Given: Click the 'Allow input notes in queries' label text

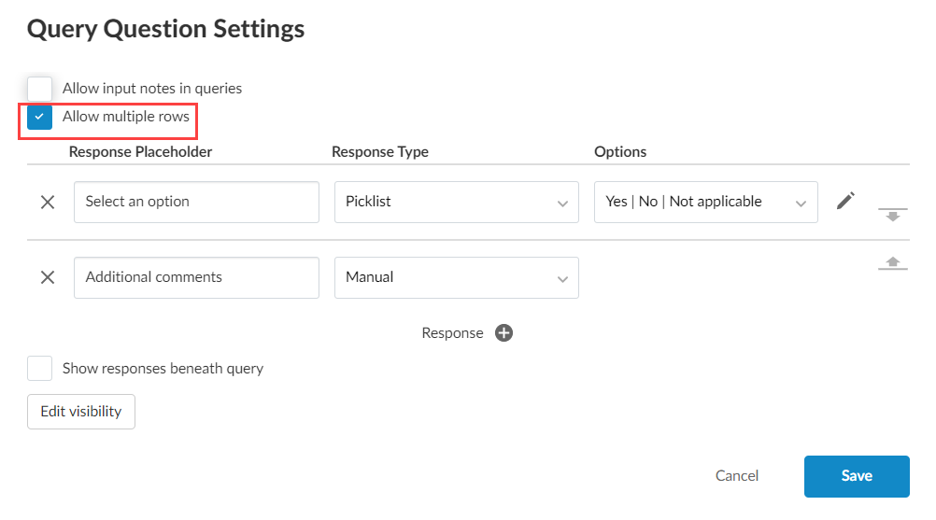Looking at the screenshot, I should tap(152, 89).
